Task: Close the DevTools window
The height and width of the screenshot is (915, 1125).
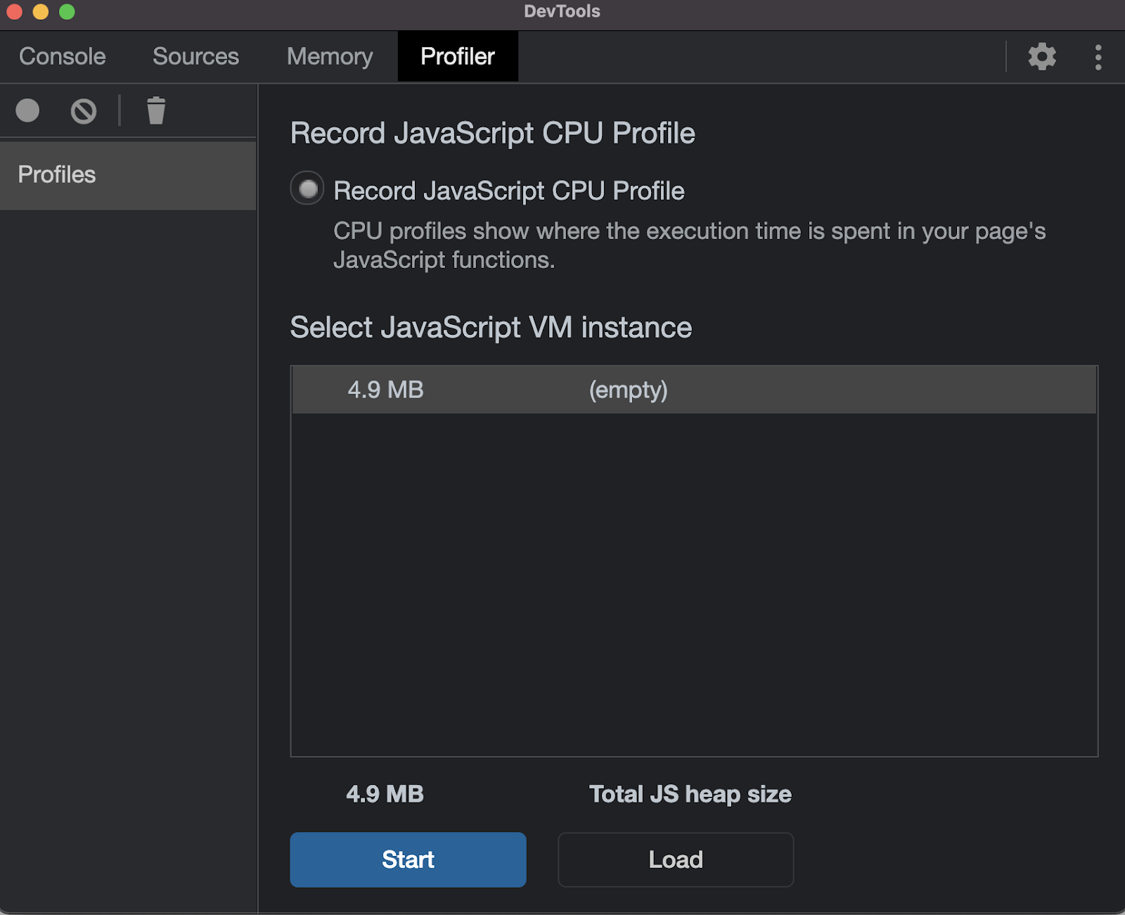Action: pyautogui.click(x=15, y=12)
